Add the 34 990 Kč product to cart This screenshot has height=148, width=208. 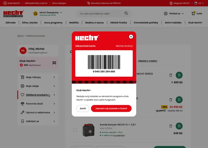(x=179, y=100)
